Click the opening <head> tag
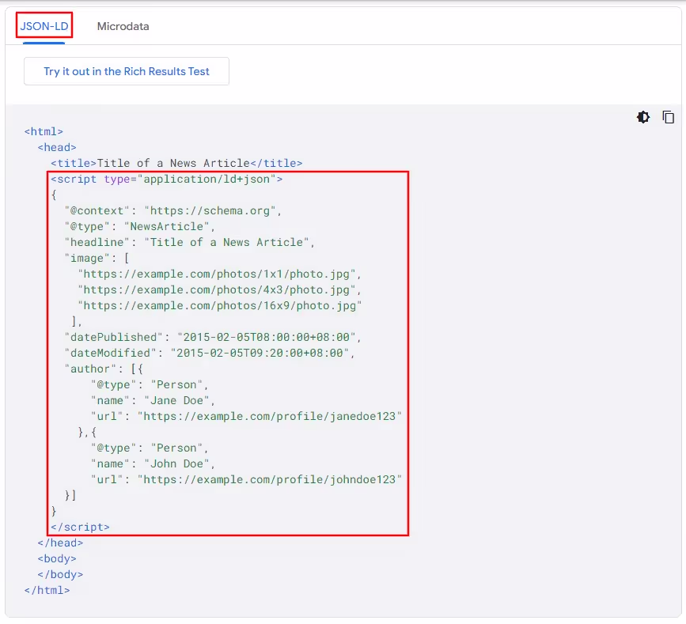 pyautogui.click(x=57, y=147)
